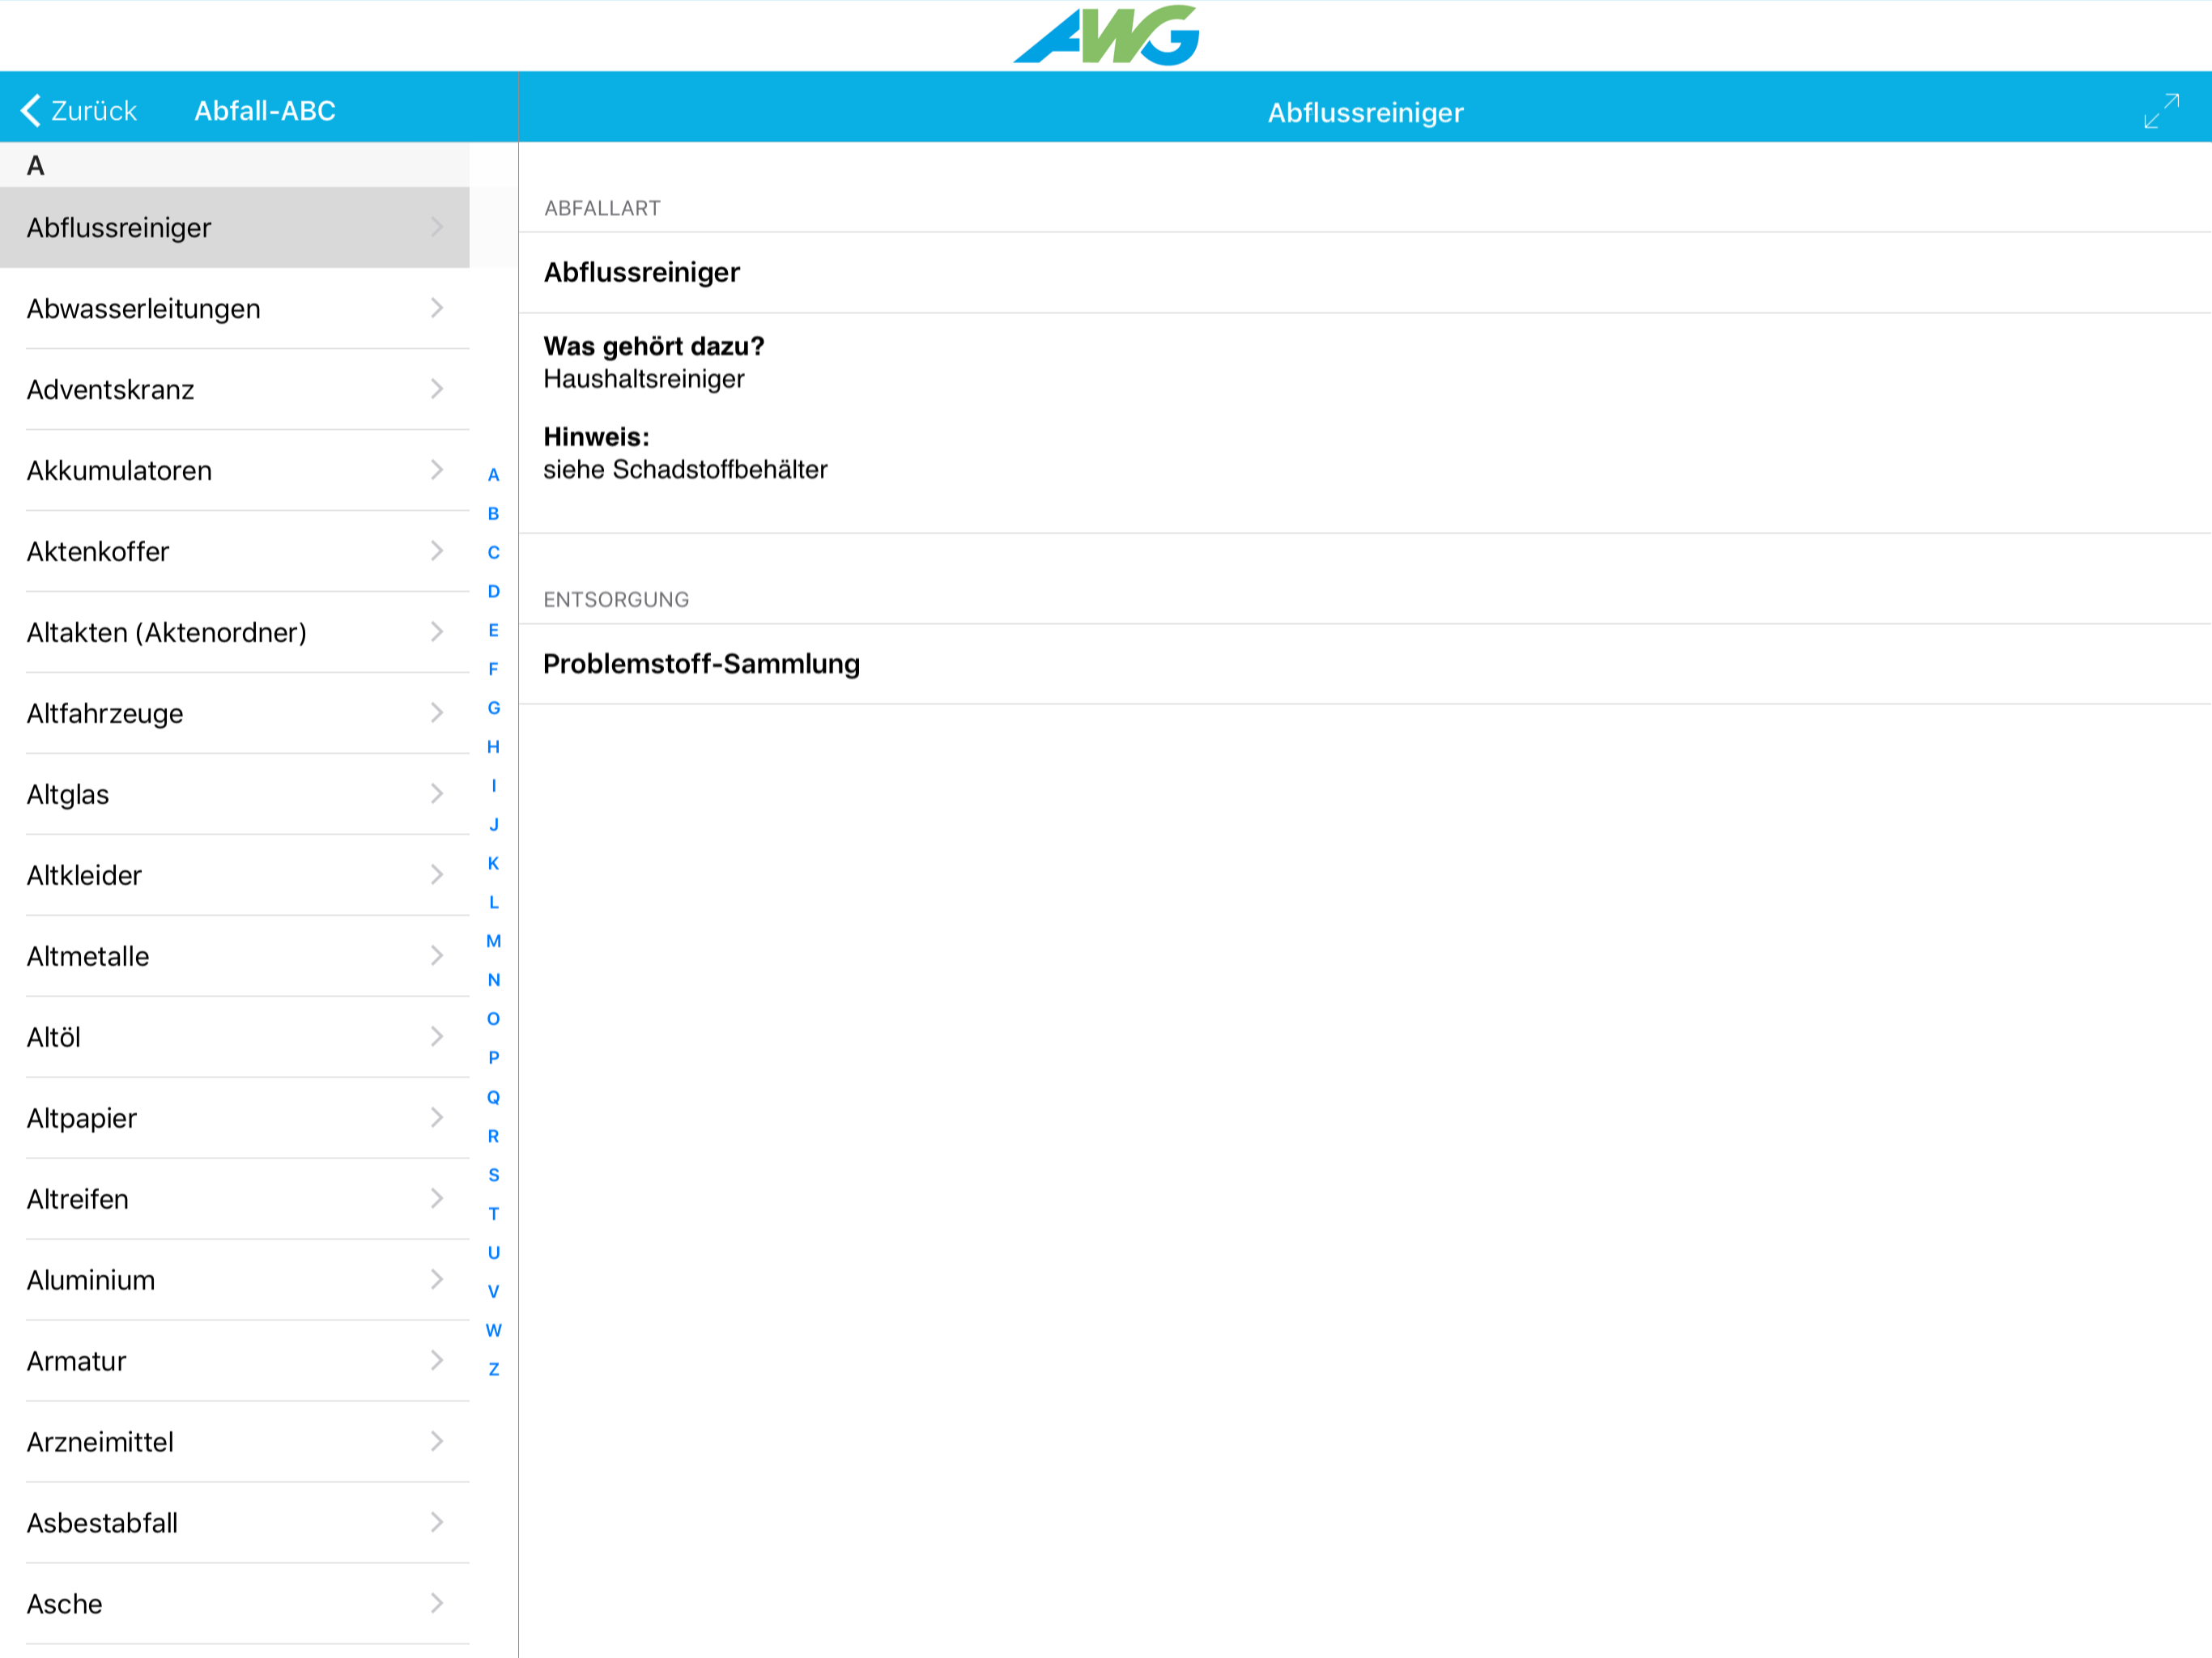Jump to letter U in index

click(493, 1253)
